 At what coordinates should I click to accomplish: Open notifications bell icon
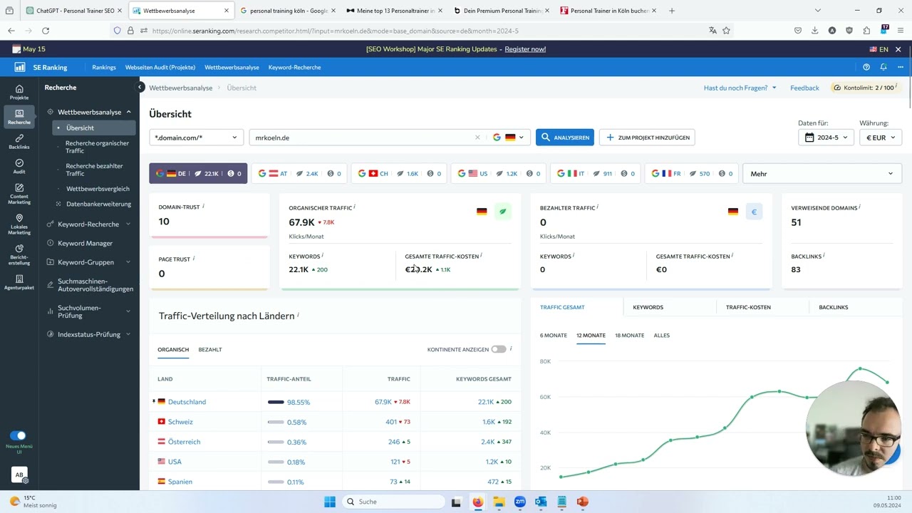883,67
